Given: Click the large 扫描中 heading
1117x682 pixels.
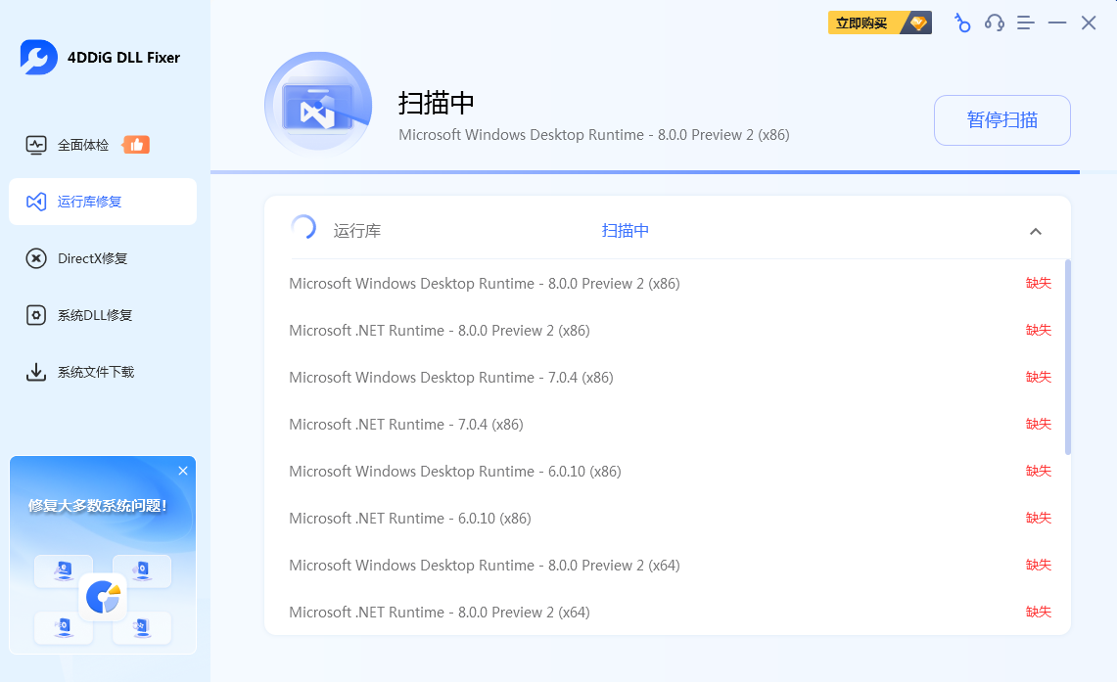Looking at the screenshot, I should pos(436,103).
